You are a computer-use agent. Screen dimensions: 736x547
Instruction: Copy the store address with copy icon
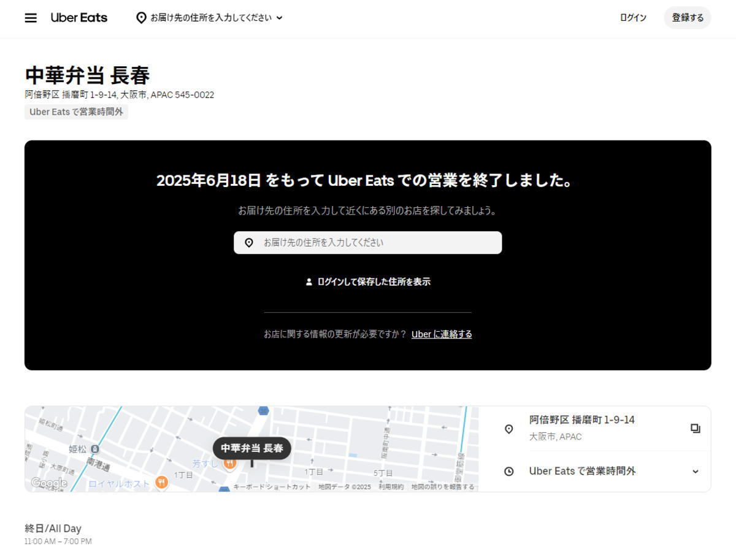tap(695, 429)
